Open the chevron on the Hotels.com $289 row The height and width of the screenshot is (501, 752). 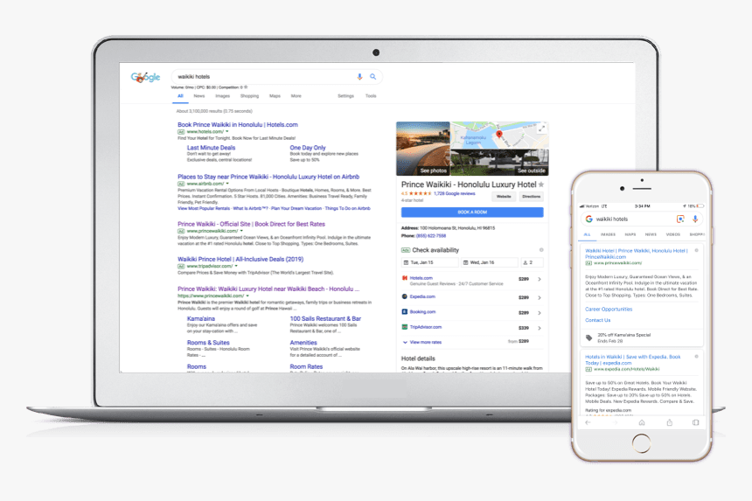(x=539, y=279)
